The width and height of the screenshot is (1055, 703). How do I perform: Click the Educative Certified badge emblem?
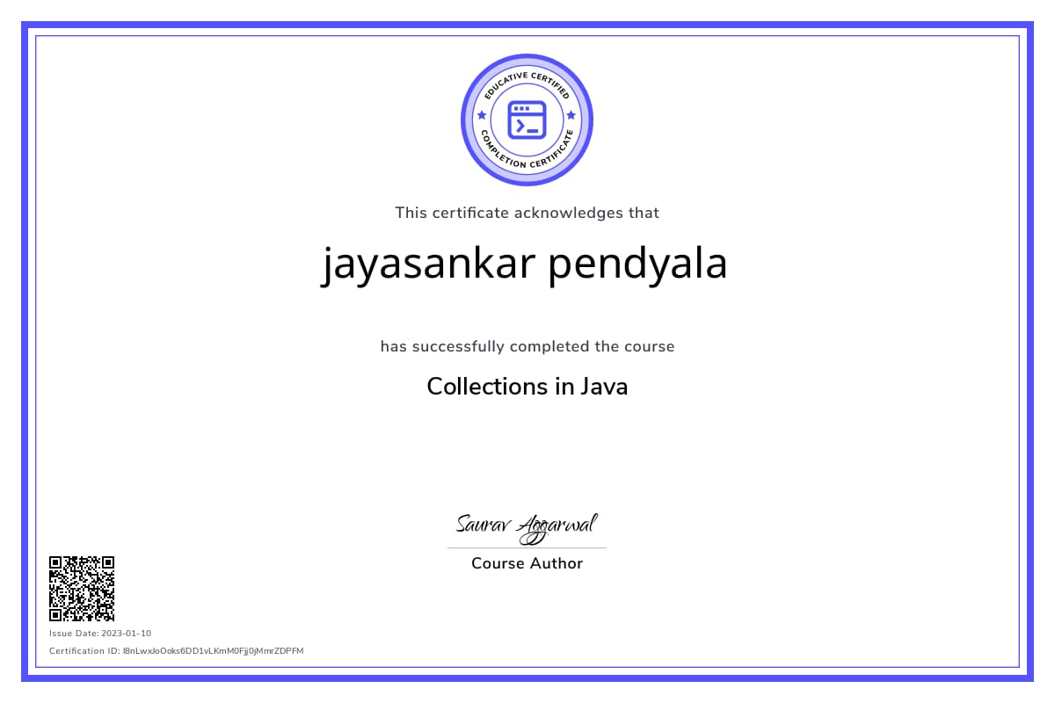(x=527, y=120)
